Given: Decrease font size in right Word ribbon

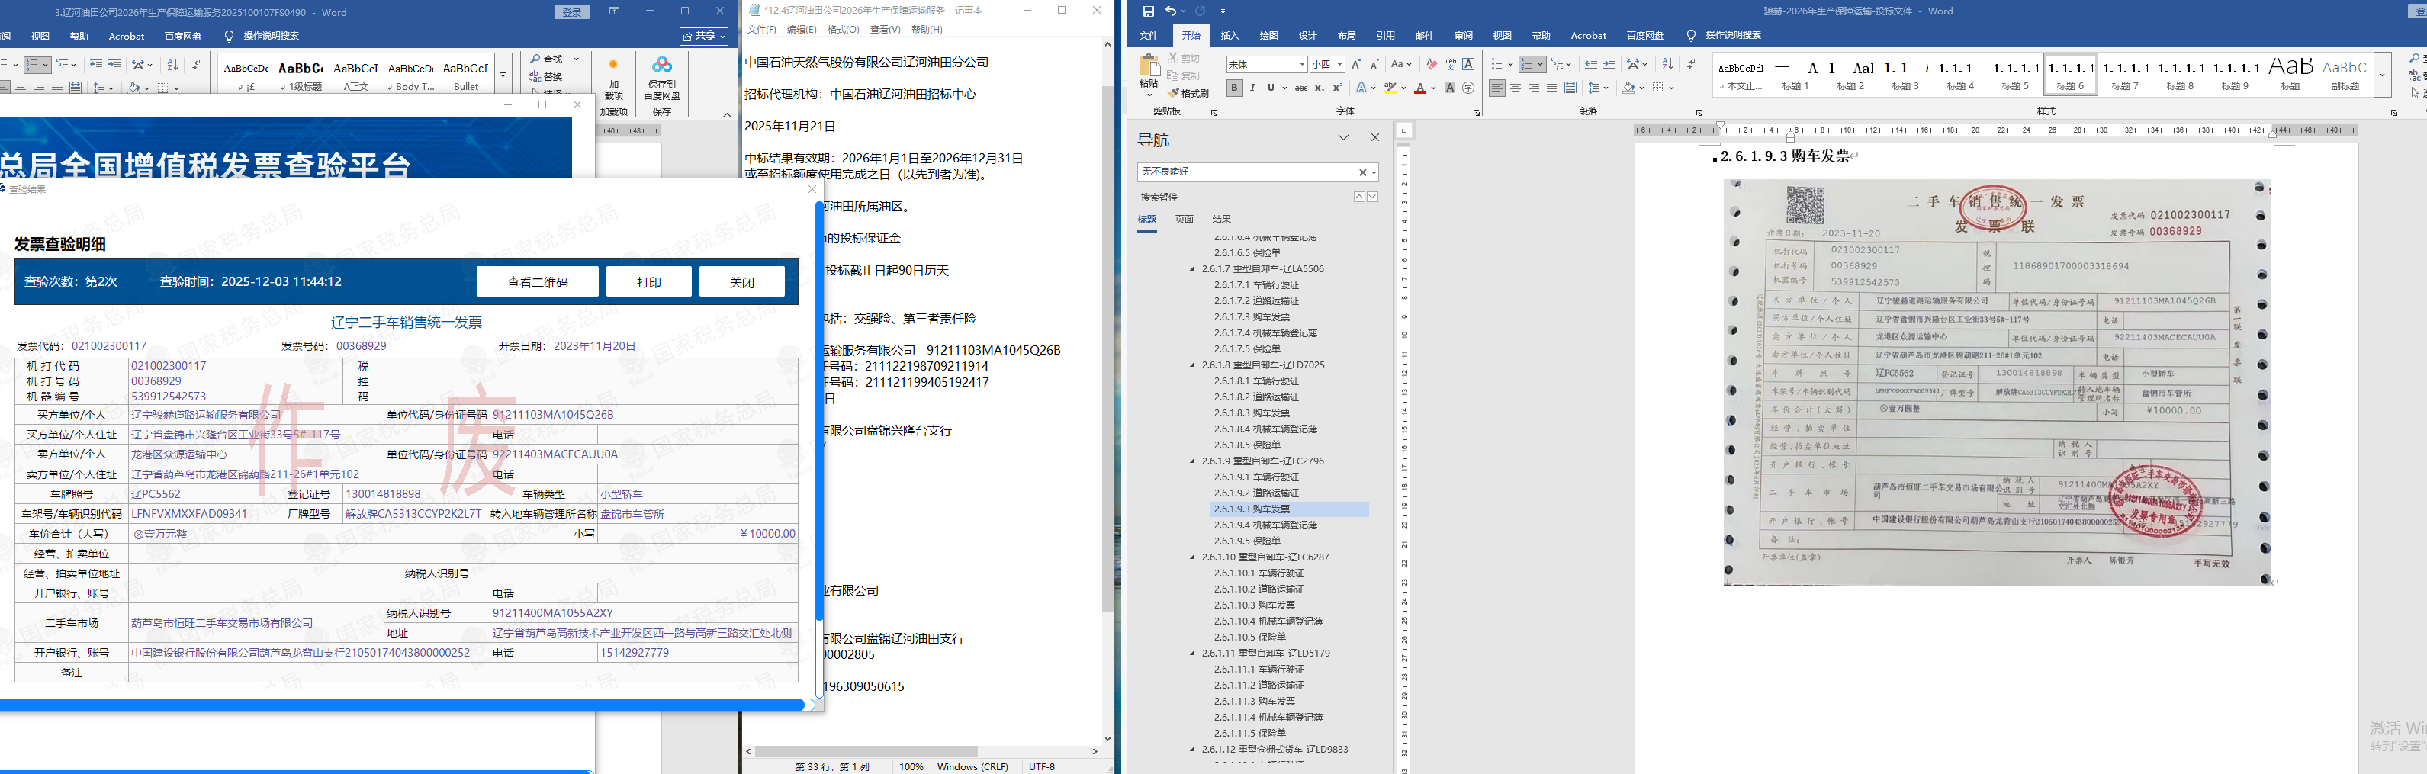Looking at the screenshot, I should tap(1374, 64).
